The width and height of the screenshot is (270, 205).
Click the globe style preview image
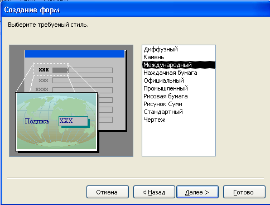pos(56,121)
